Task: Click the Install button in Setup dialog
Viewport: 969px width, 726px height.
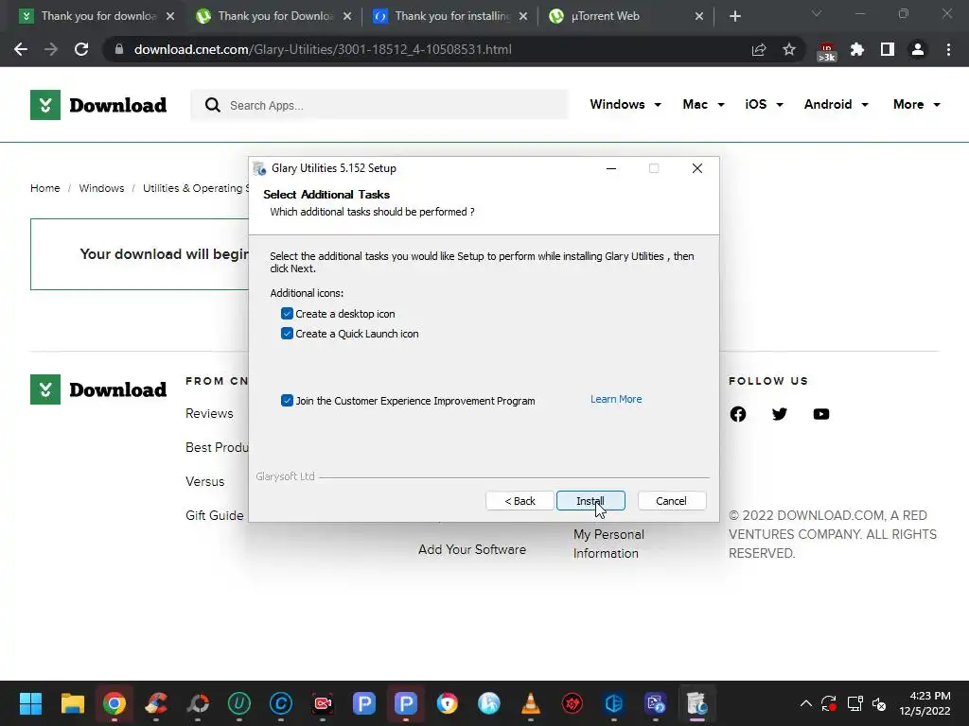Action: click(590, 501)
